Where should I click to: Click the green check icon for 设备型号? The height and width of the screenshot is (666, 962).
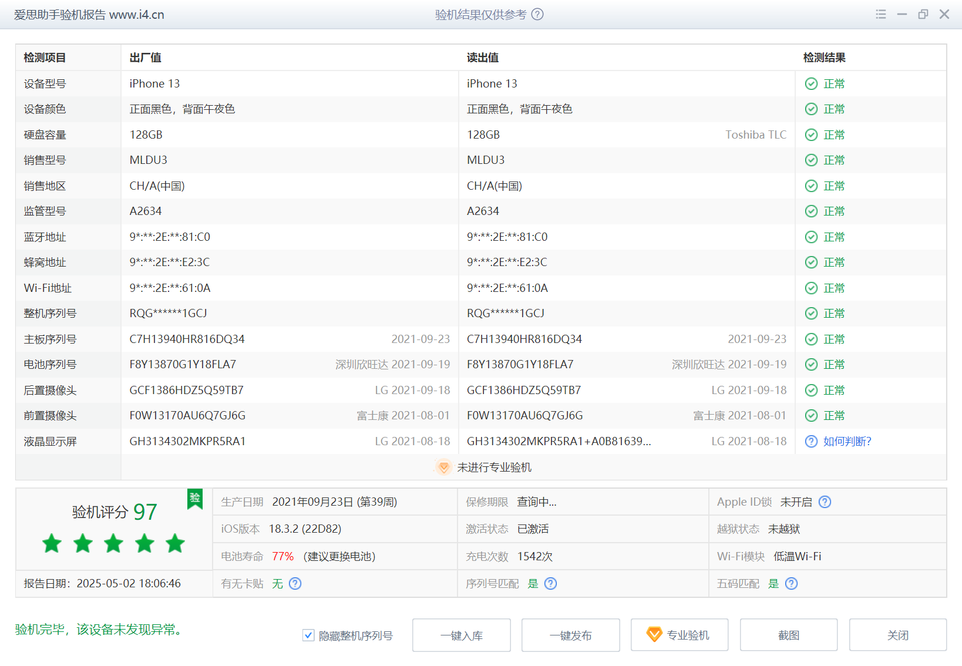[x=811, y=83]
